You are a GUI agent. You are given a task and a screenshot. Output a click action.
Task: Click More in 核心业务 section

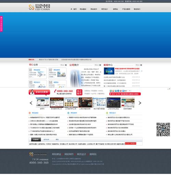point(63,65)
